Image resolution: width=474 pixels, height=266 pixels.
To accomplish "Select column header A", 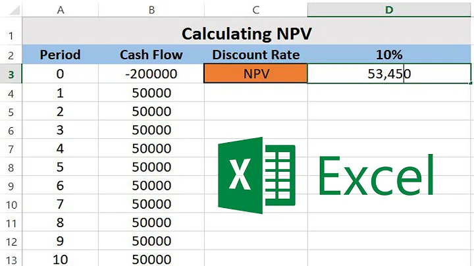I will coord(61,10).
